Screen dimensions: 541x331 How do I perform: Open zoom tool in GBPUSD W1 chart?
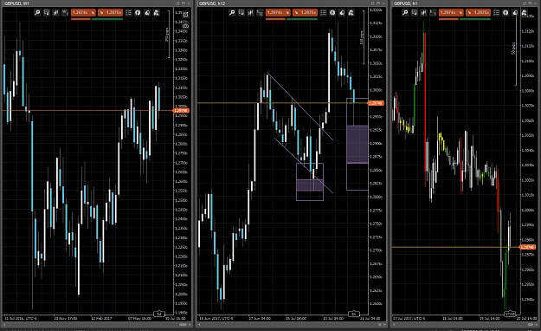(x=37, y=13)
